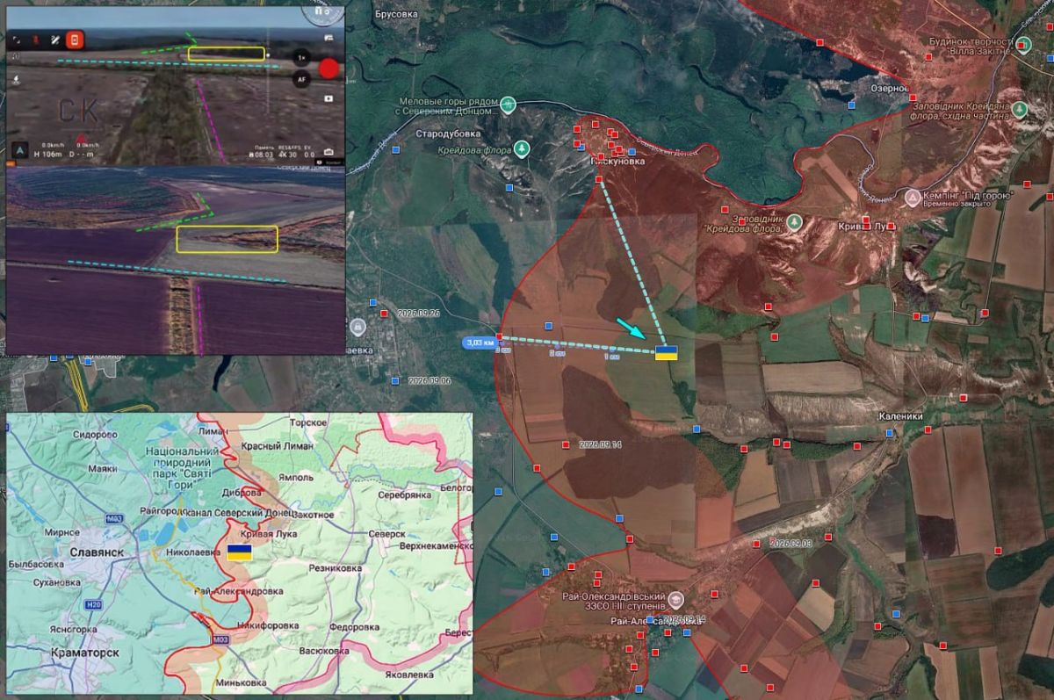The width and height of the screenshot is (1054, 700).
Task: Tap the navigation arrow icon beside H 106m
Action: (19, 150)
